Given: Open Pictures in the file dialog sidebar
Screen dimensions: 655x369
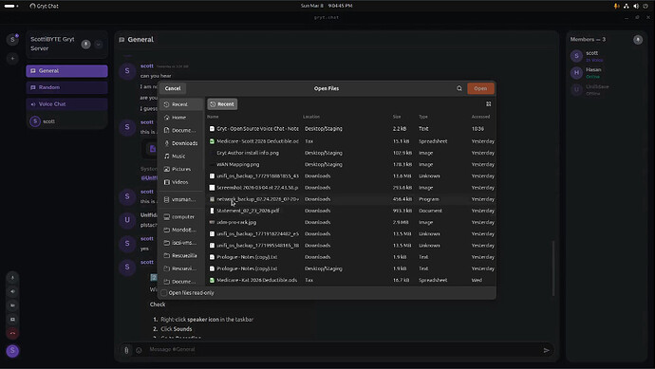Looking at the screenshot, I should click(x=181, y=169).
